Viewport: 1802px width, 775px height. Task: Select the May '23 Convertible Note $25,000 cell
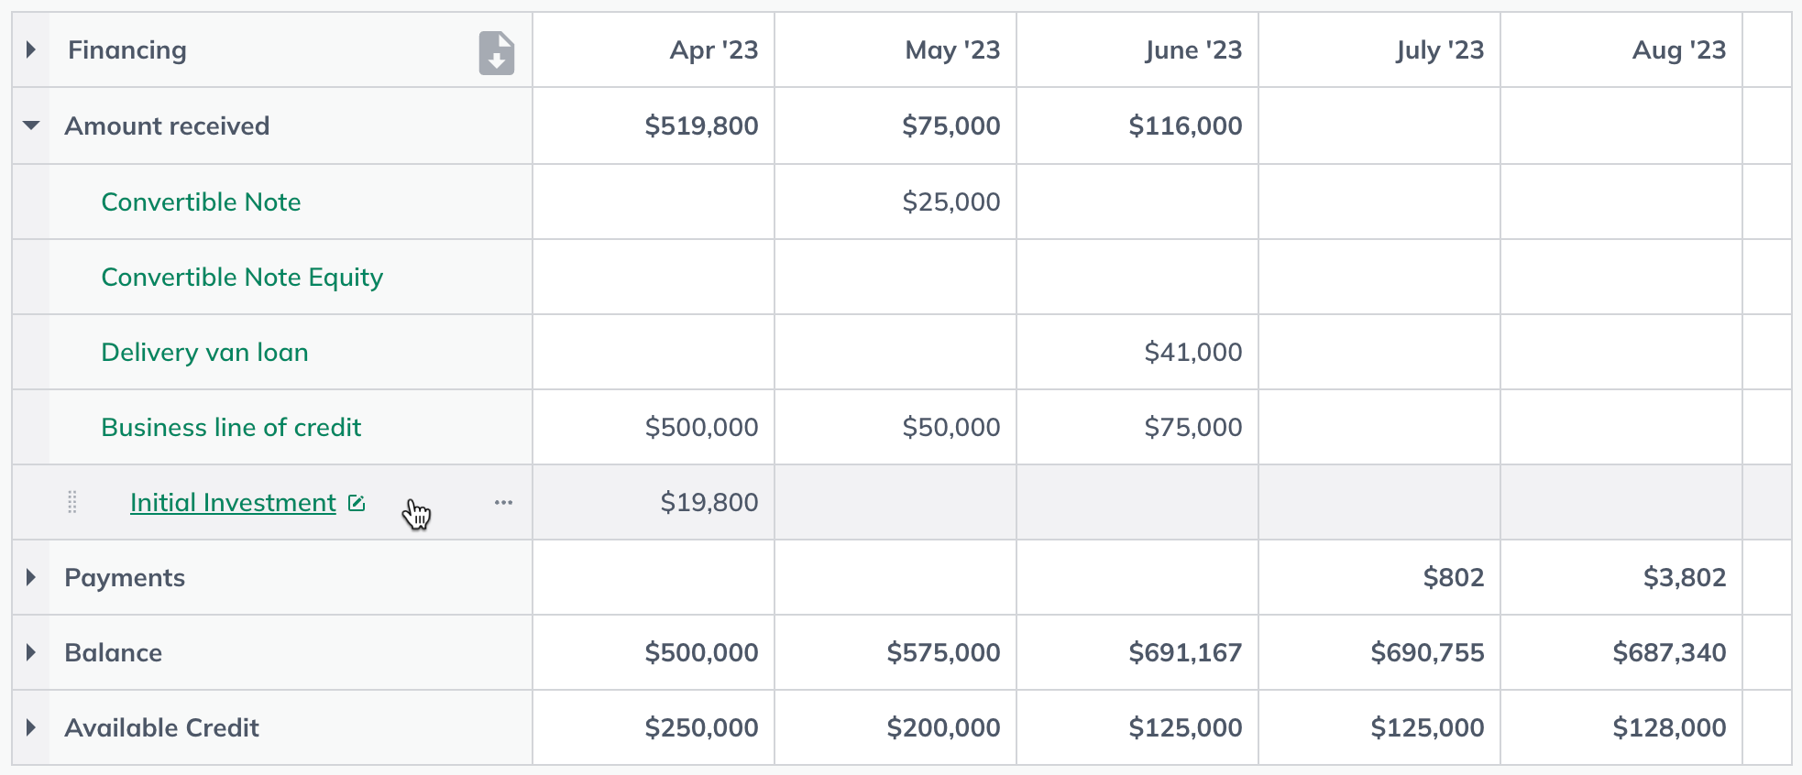point(896,202)
